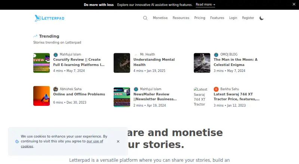Open Coursiify Review story title
The height and width of the screenshot is (164, 299).
[79, 62]
